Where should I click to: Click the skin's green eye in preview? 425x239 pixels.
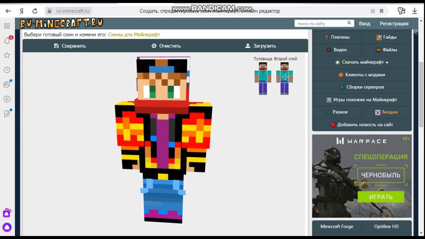tap(153, 92)
